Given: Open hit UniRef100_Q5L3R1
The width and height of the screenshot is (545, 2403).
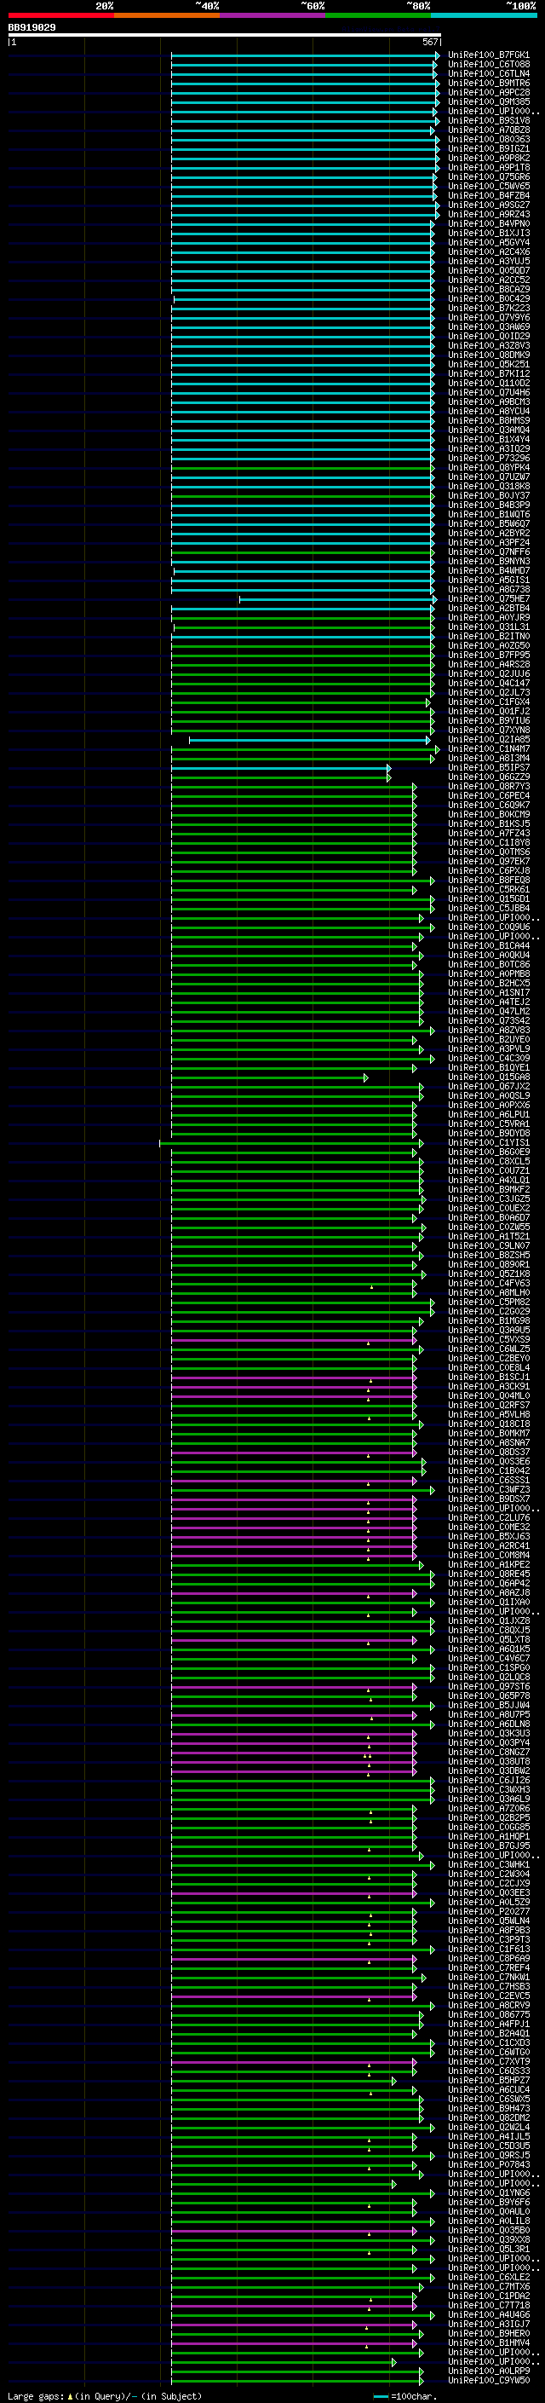Looking at the screenshot, I should 488,2249.
